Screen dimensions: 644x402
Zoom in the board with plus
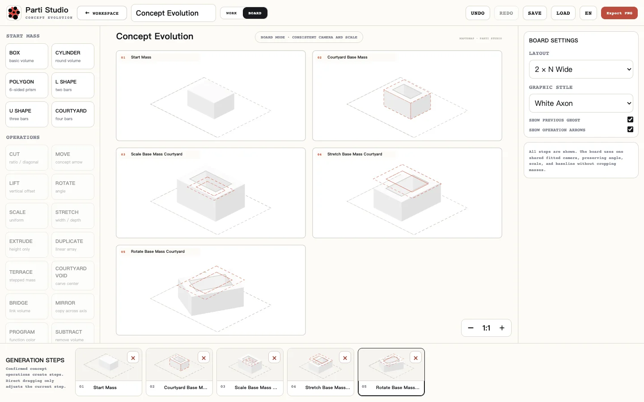tap(502, 328)
